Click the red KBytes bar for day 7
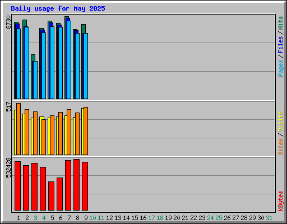The image size is (287, 224). point(68,185)
